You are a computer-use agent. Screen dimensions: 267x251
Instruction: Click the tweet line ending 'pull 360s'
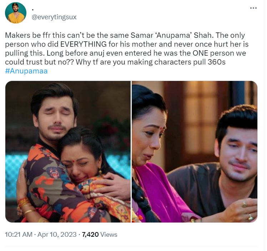pyautogui.click(x=115, y=62)
